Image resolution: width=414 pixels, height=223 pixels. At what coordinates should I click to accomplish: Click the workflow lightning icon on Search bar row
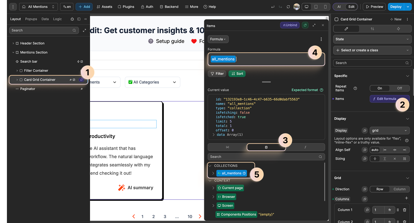[78, 62]
